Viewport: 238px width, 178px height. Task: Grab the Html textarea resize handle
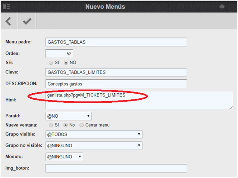point(231,107)
